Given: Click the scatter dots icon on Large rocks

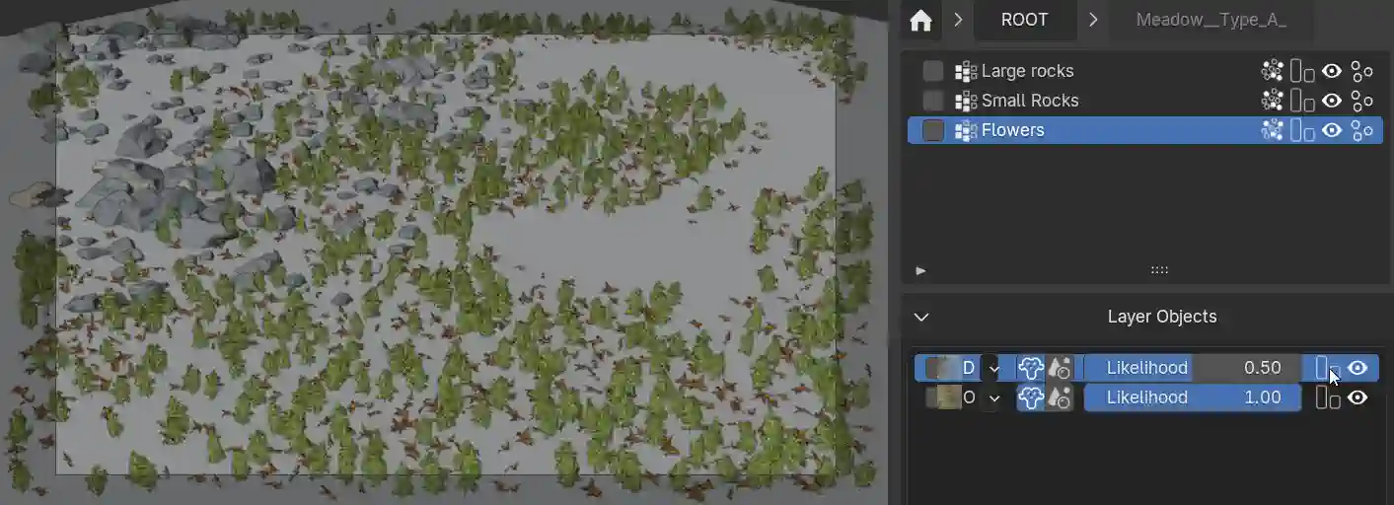Looking at the screenshot, I should pyautogui.click(x=1272, y=71).
